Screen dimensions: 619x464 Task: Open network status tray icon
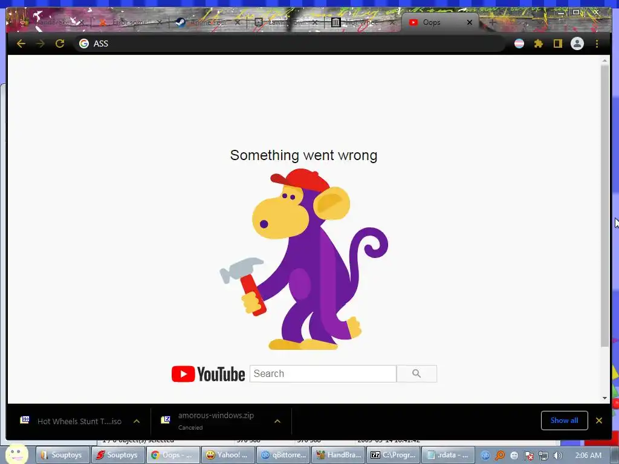click(543, 456)
